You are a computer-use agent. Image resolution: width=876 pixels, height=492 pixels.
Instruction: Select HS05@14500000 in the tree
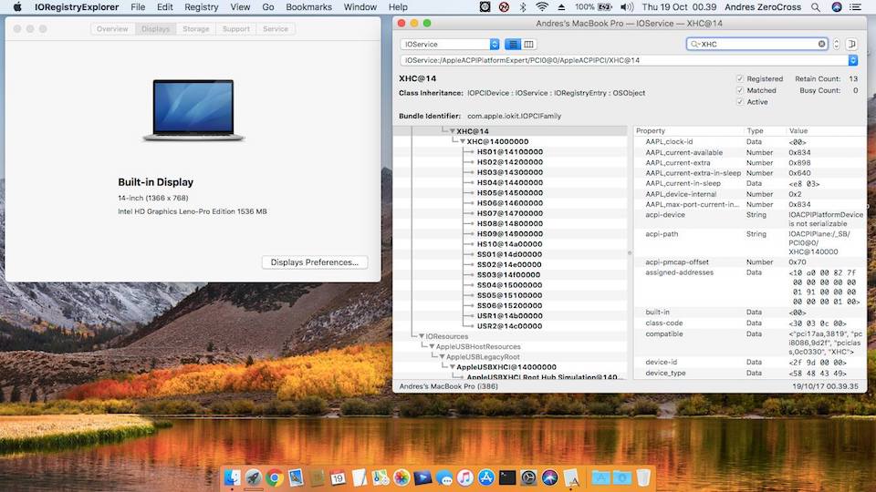click(x=509, y=192)
